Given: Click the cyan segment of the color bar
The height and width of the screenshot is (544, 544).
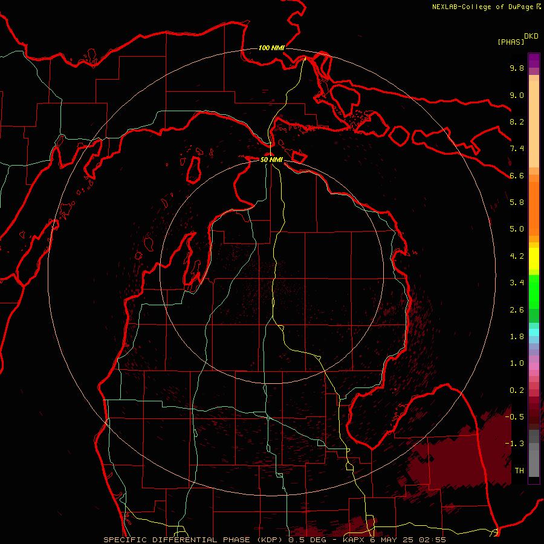Looking at the screenshot, I should pos(534,332).
